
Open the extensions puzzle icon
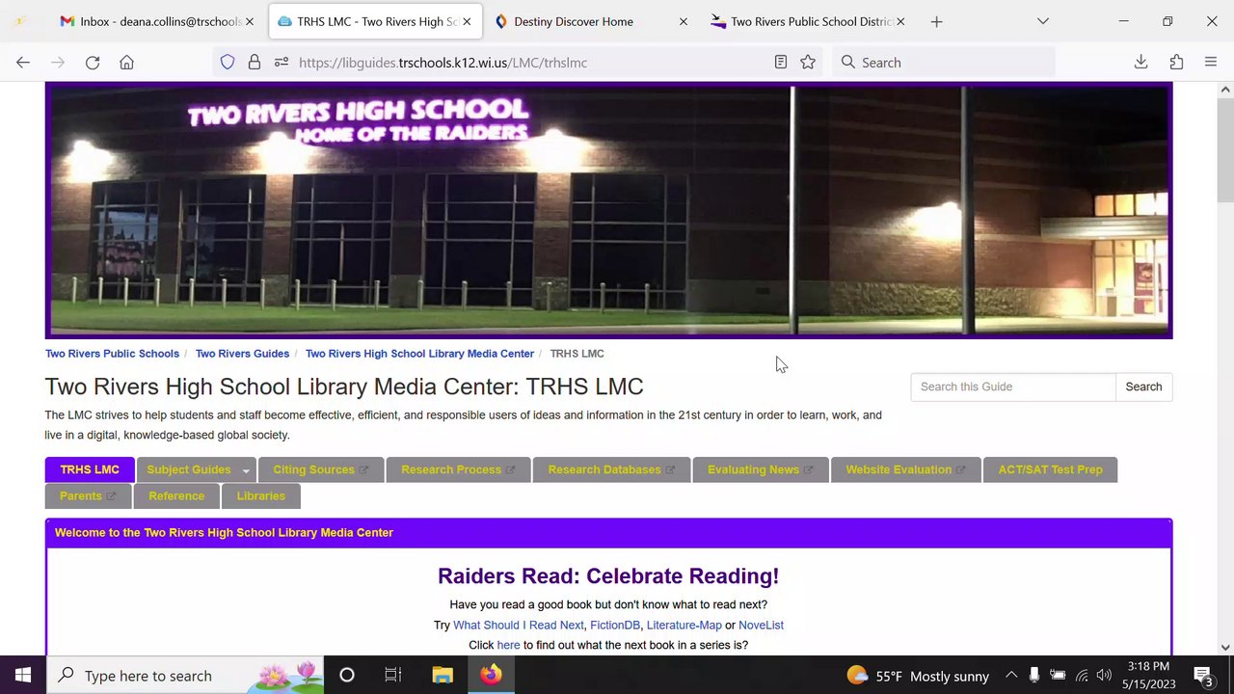(1176, 63)
